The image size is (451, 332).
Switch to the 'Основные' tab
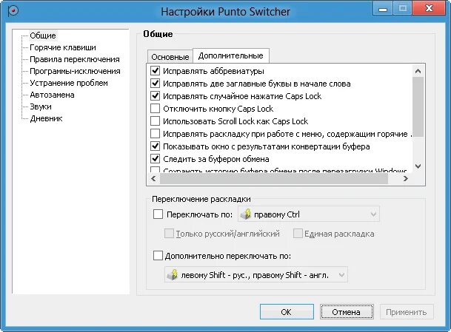tap(170, 57)
